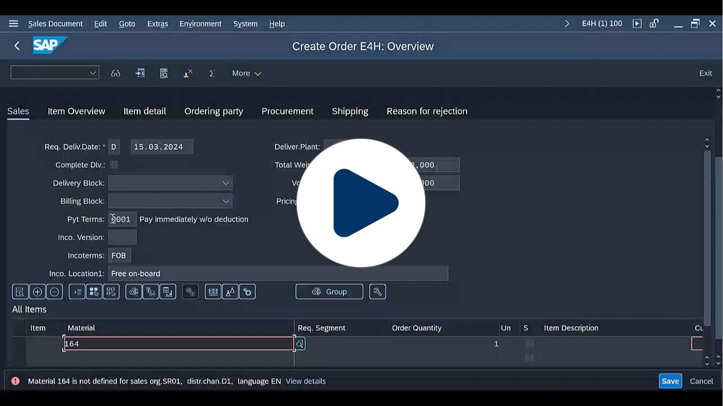Click the reject document stamp icon

pos(188,73)
